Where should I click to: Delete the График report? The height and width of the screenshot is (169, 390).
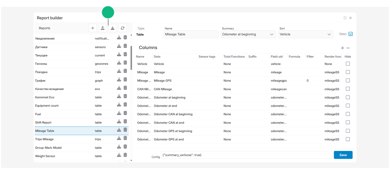point(125,79)
